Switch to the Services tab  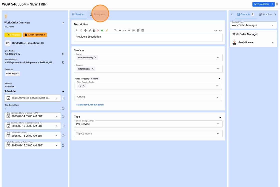(x=78, y=14)
